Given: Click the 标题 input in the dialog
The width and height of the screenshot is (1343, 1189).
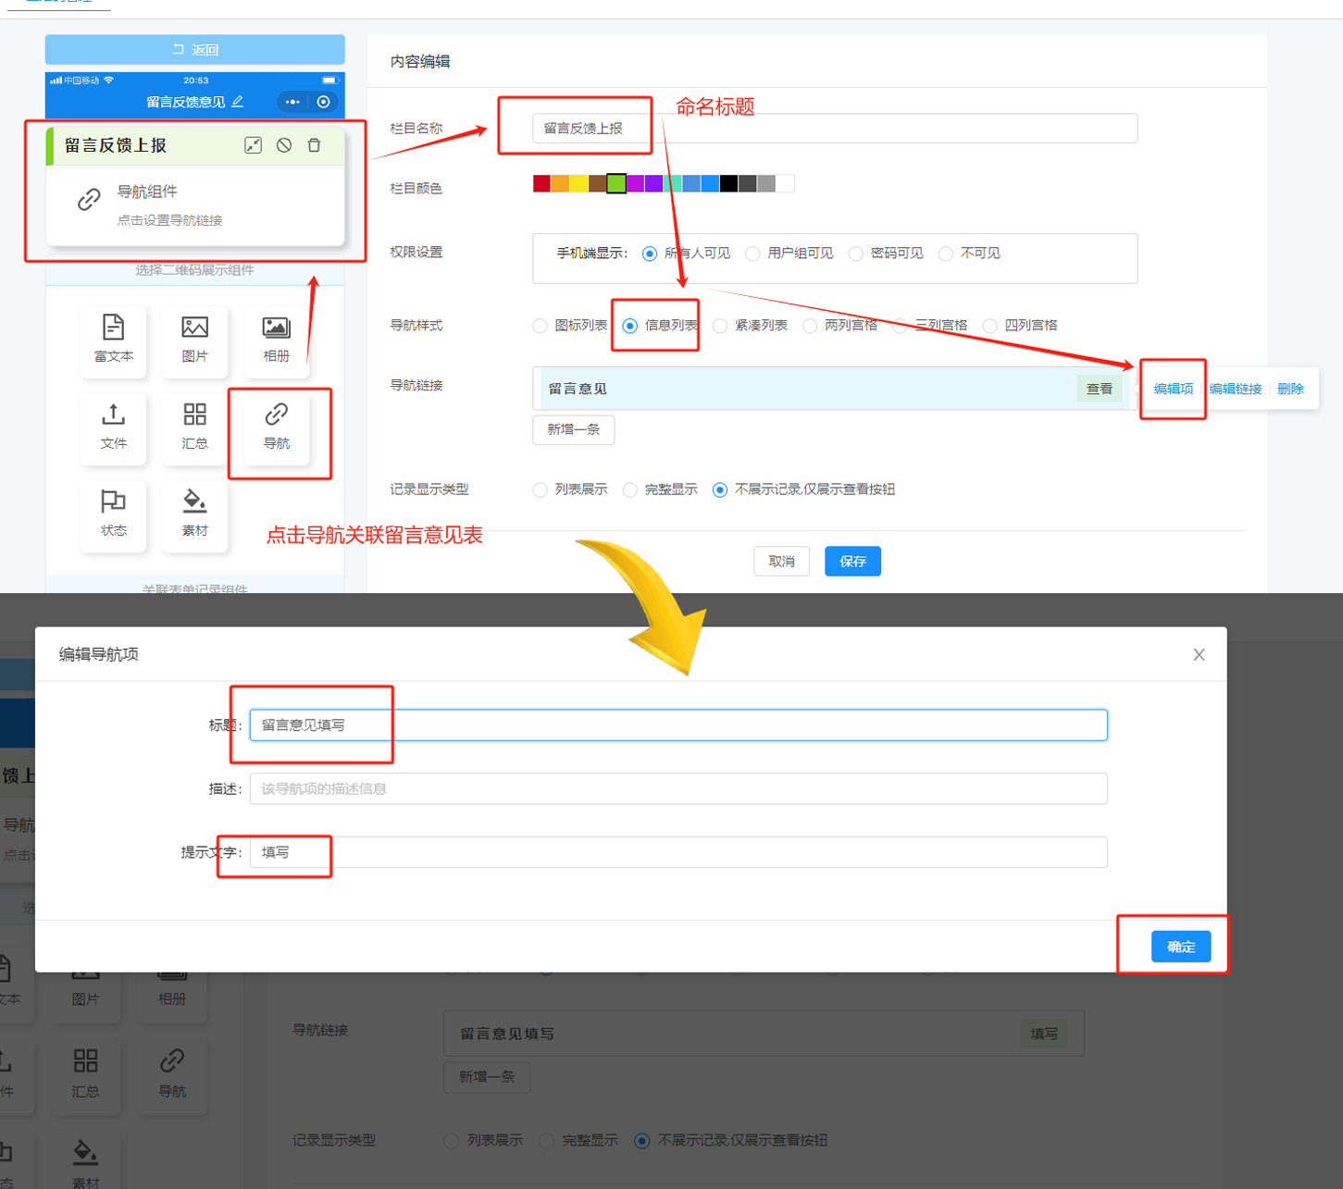Looking at the screenshot, I should [x=678, y=725].
